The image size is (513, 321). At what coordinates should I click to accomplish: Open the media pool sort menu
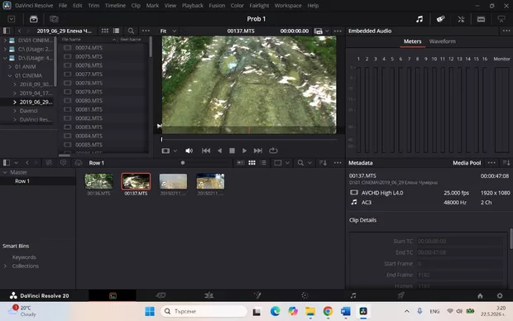tap(323, 163)
